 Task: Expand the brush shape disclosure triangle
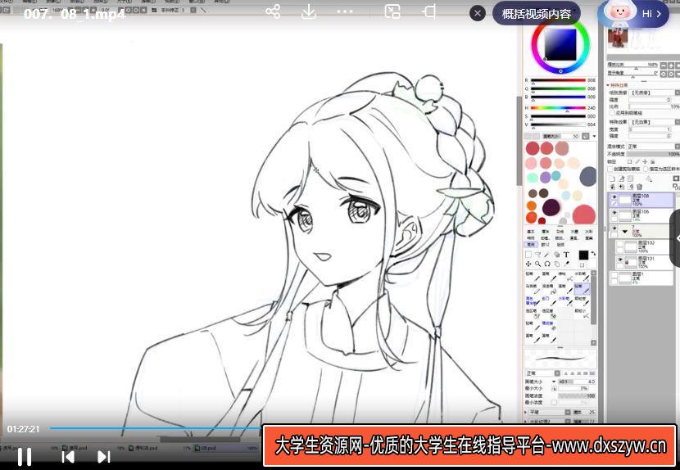527,412
